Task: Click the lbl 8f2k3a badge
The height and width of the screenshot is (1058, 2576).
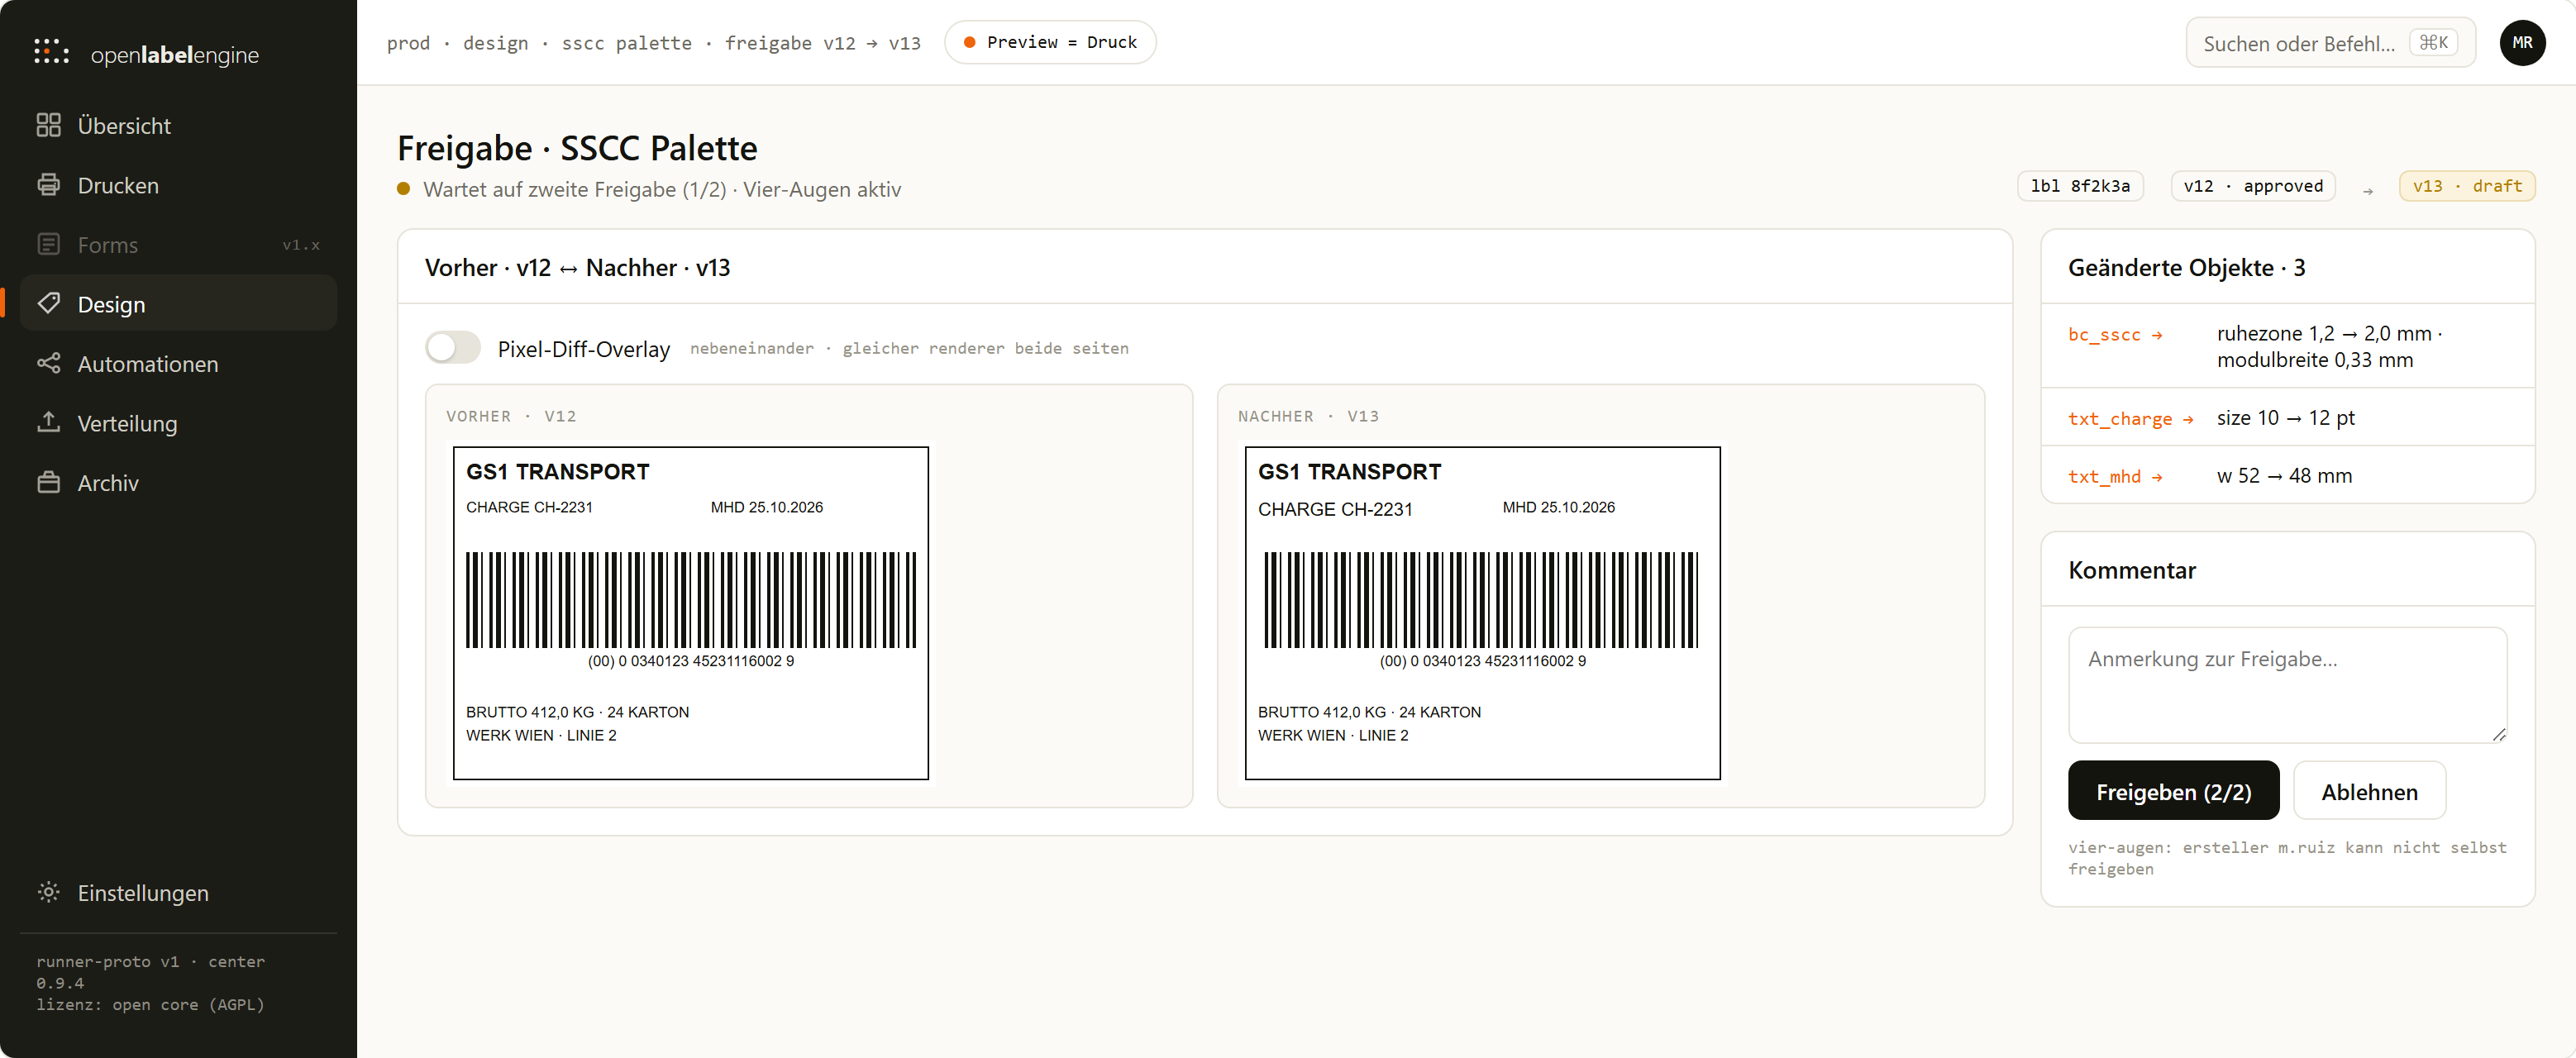Action: [2080, 186]
